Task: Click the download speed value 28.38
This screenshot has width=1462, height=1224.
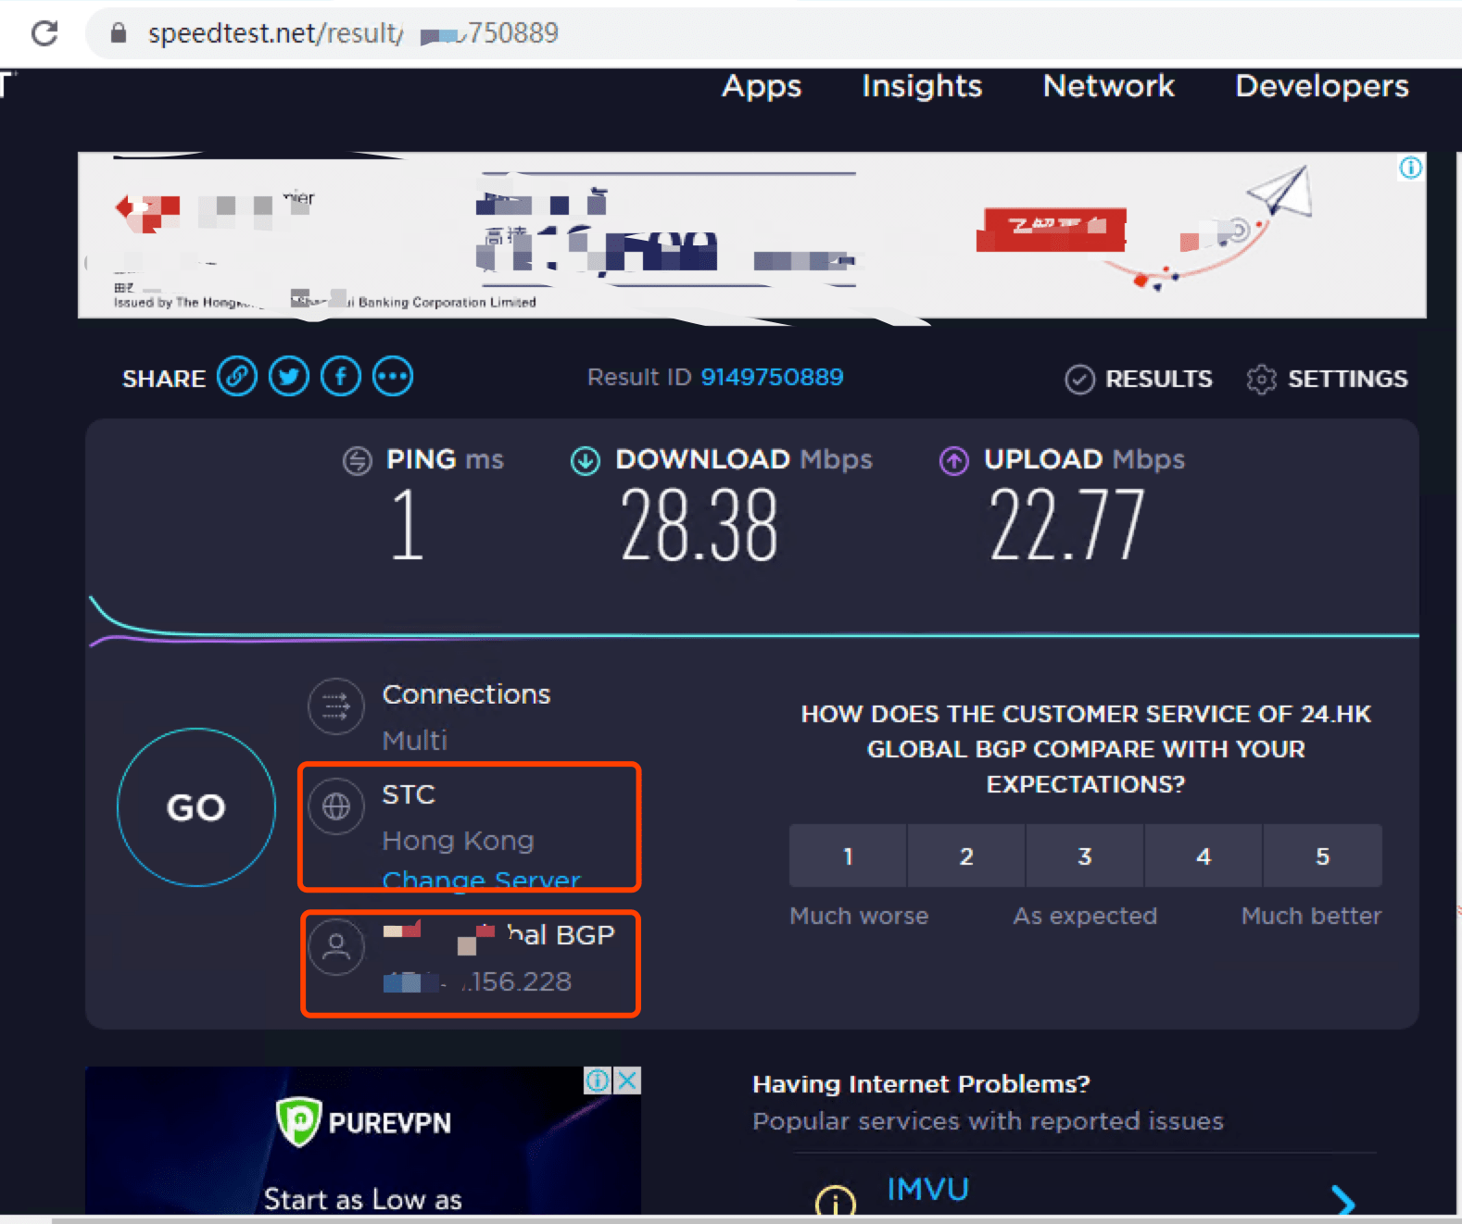Action: pos(699,525)
